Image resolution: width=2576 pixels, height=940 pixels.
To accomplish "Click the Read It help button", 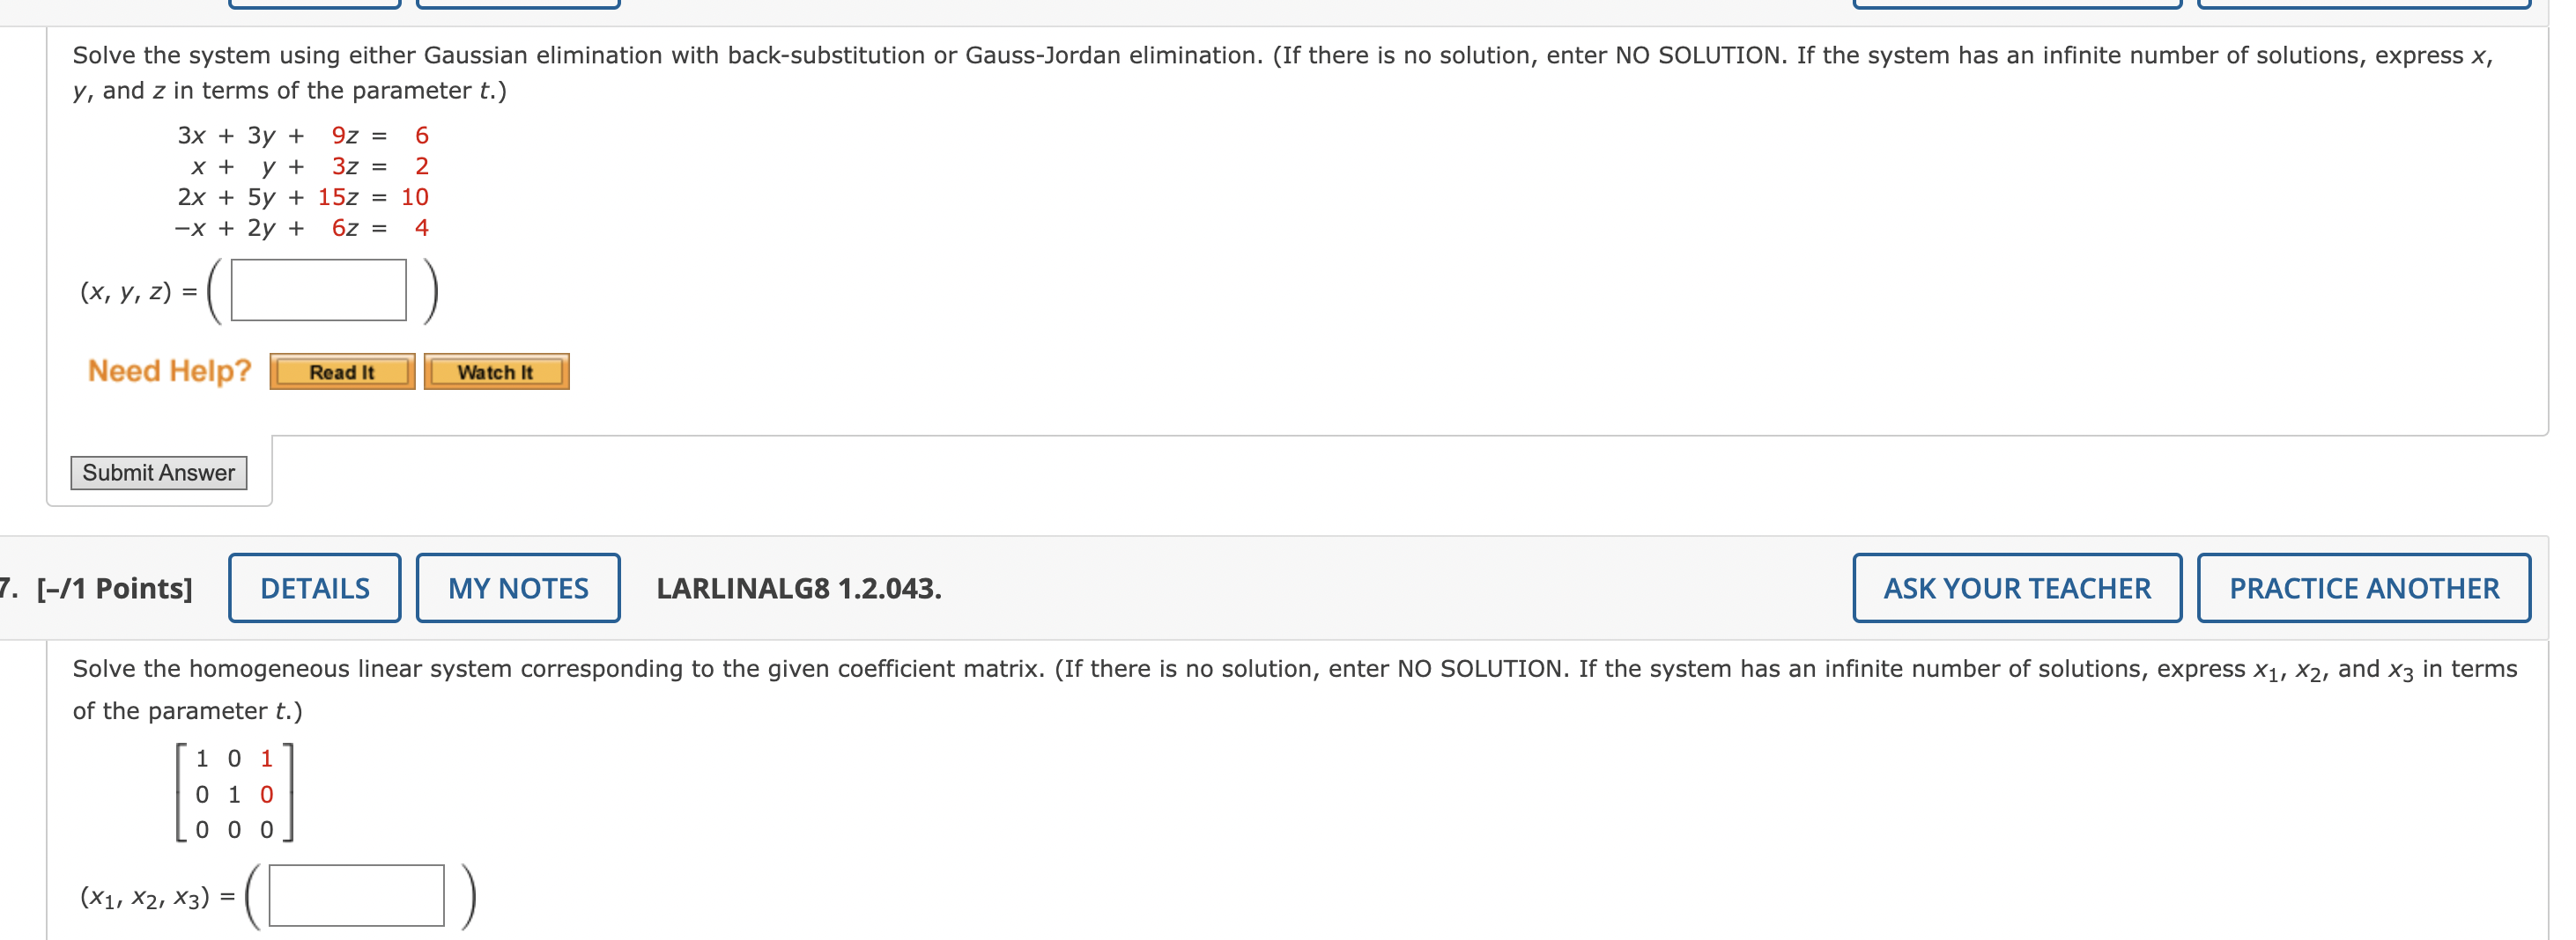I will [341, 371].
